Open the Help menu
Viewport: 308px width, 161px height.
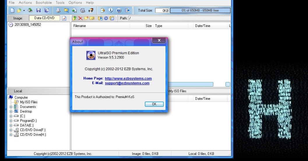(90, 3)
